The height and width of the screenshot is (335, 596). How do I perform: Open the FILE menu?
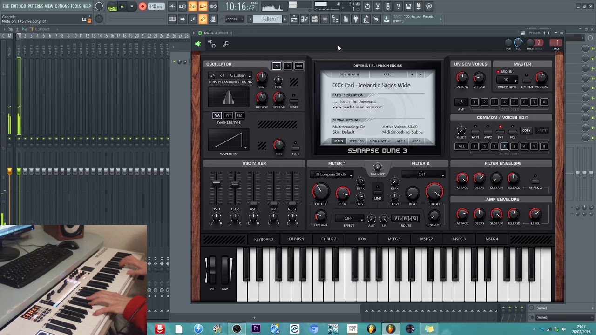point(6,7)
